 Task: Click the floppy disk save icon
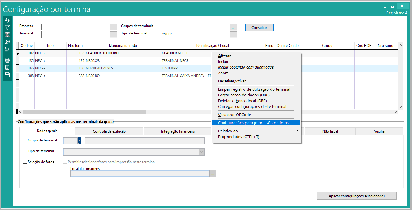[7, 75]
